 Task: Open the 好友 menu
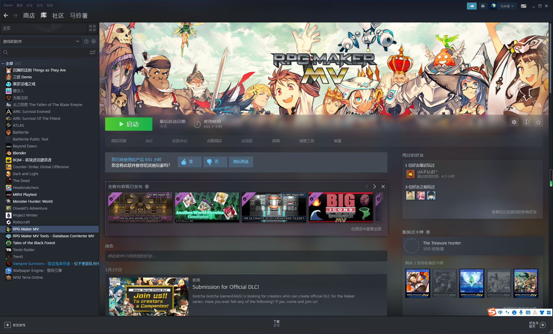point(30,5)
